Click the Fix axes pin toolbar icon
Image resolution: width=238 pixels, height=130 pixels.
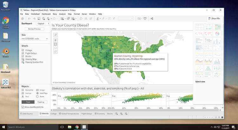coord(114,18)
